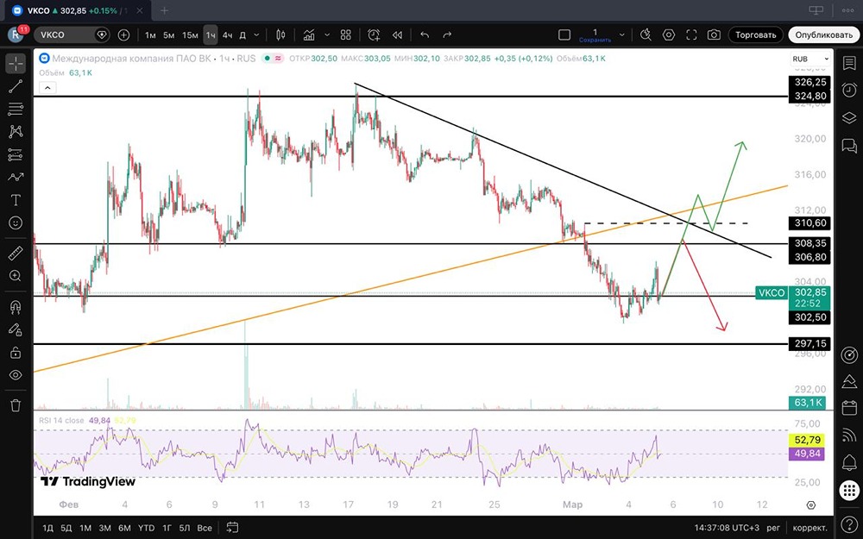Toggle hide all drawings eye icon
863x539 pixels.
click(16, 375)
